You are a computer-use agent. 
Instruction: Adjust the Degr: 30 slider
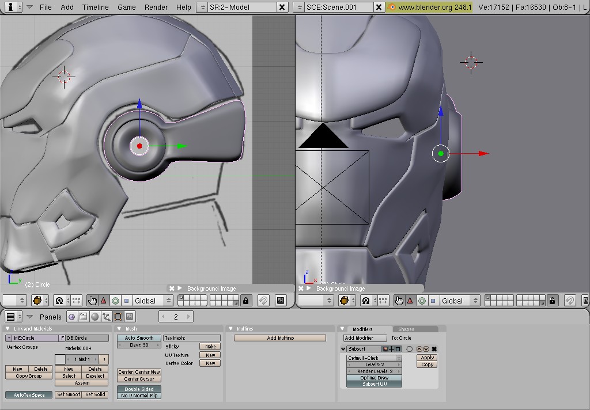pyautogui.click(x=139, y=345)
